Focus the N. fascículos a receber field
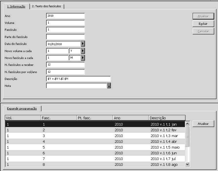This screenshot has height=171, width=218. [65, 65]
